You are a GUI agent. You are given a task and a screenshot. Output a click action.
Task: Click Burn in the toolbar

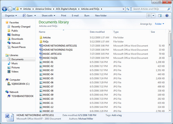pyautogui.click(x=87, y=15)
